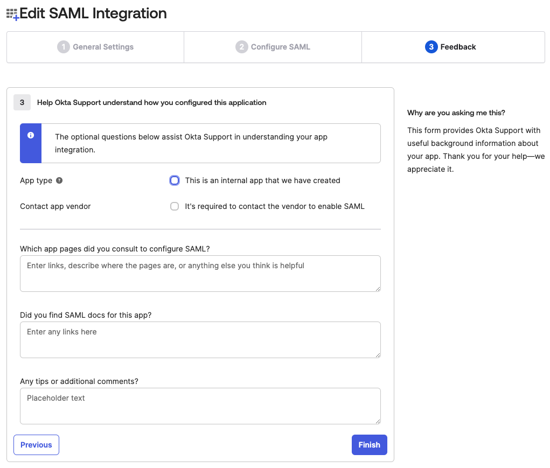Check the internal app checkbox
The image size is (550, 468).
click(175, 180)
